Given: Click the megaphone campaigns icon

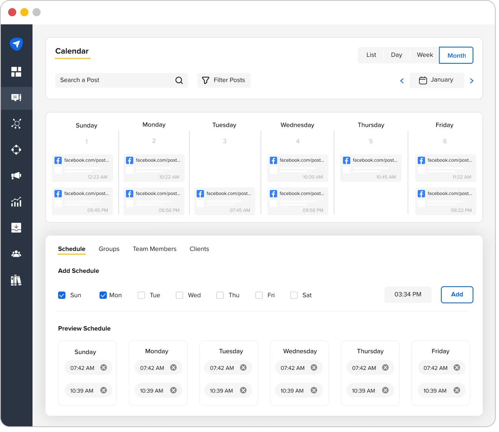Looking at the screenshot, I should click(16, 175).
